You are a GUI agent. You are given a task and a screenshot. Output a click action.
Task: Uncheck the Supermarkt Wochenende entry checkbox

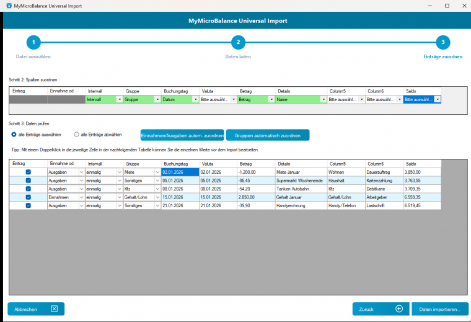(29, 181)
